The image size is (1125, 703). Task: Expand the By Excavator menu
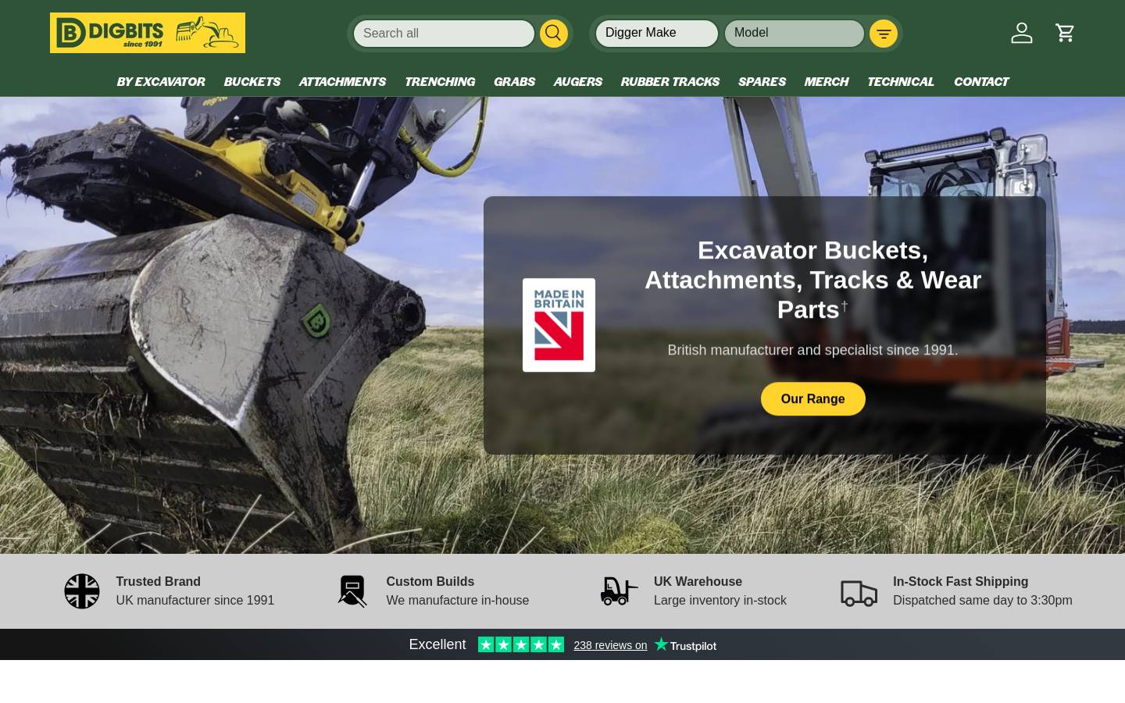point(161,81)
